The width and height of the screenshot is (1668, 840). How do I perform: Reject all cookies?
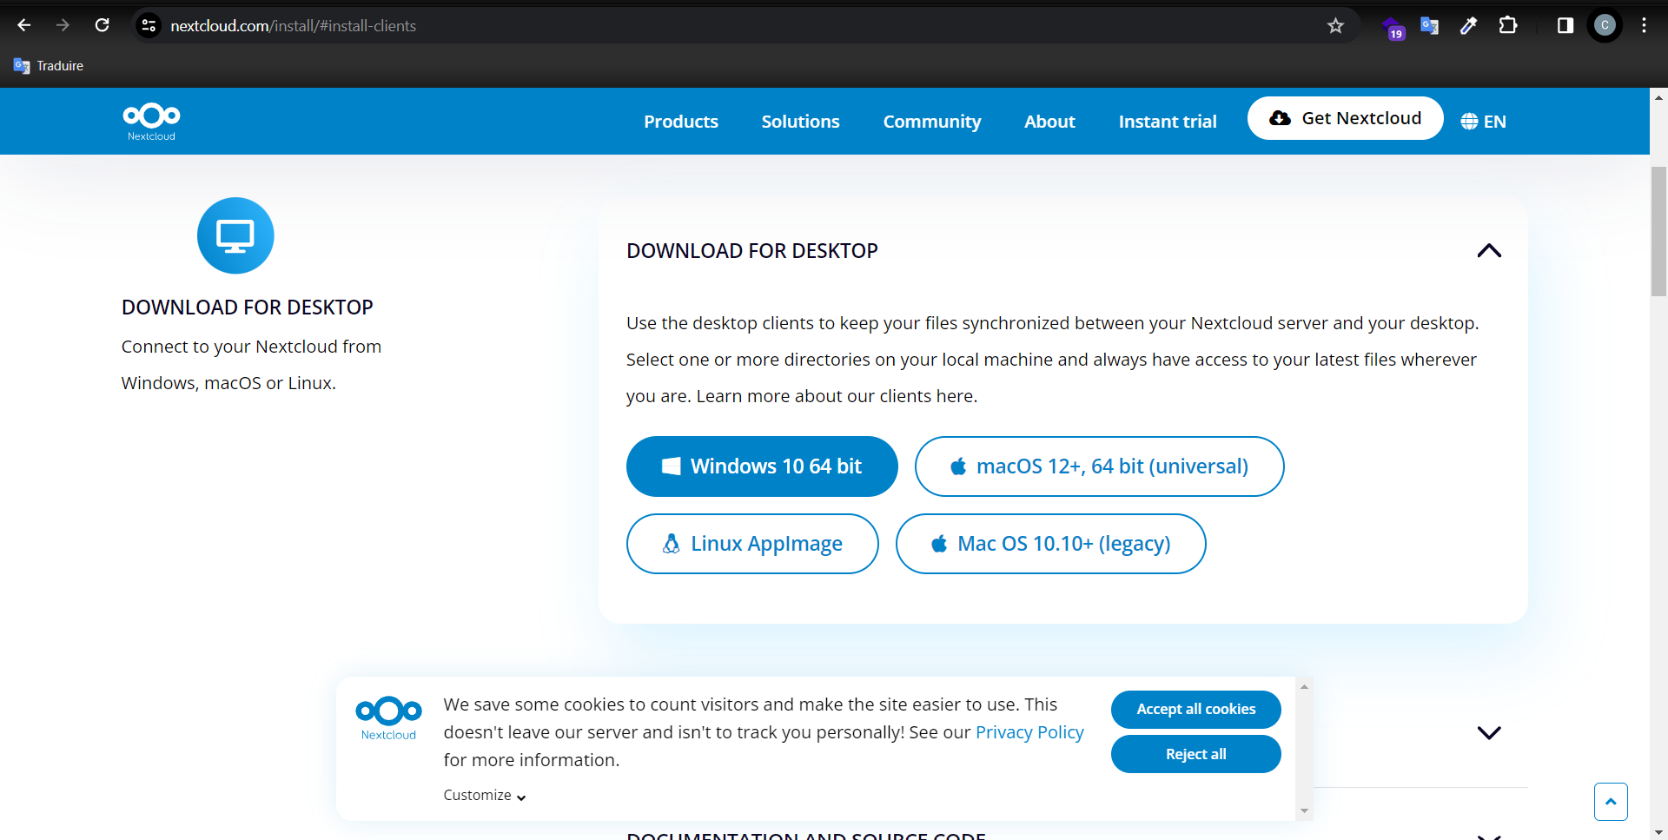point(1195,754)
